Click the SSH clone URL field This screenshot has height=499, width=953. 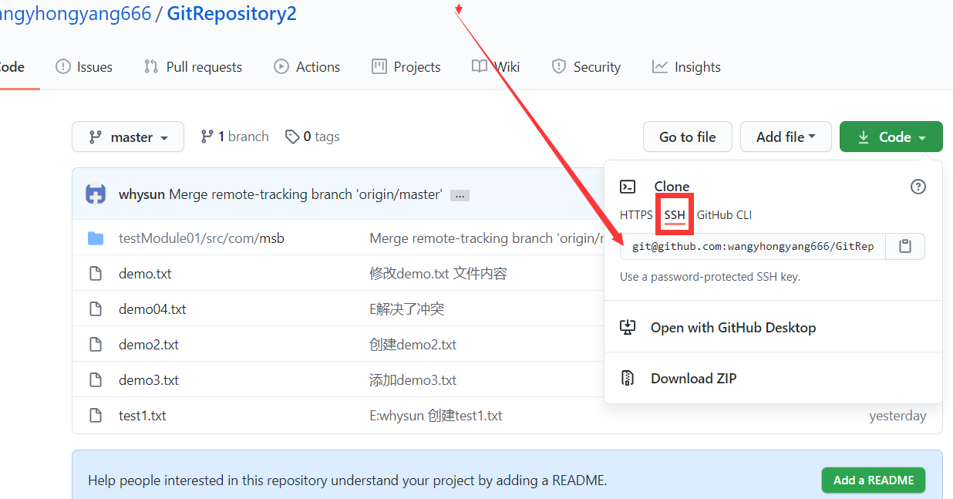point(753,247)
